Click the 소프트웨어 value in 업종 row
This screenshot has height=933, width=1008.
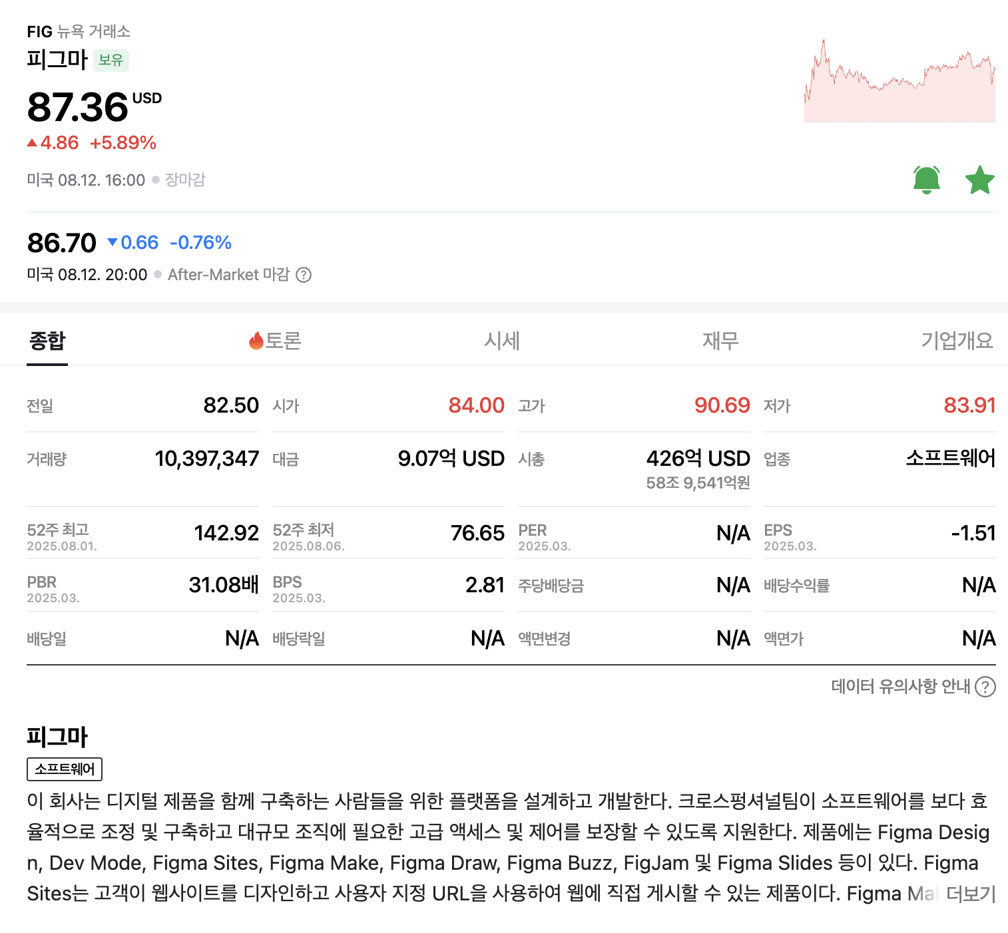pyautogui.click(x=951, y=458)
